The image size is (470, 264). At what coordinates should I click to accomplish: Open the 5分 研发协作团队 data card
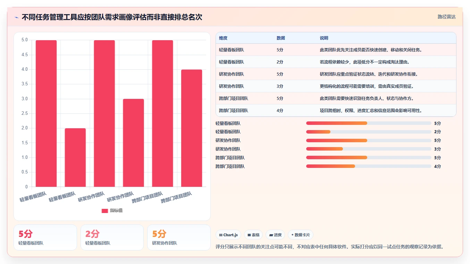(179, 238)
